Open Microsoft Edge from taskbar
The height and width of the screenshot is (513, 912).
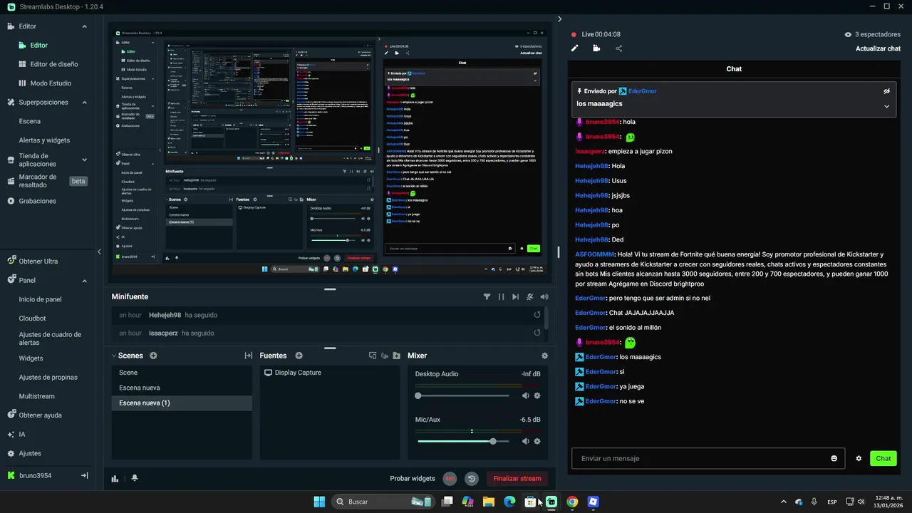[x=509, y=502]
